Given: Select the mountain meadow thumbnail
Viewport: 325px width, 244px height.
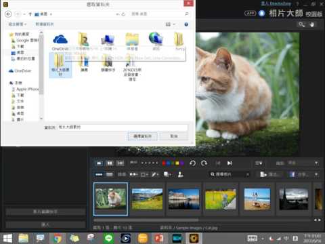Looking at the screenshot, I should pyautogui.click(x=147, y=199).
